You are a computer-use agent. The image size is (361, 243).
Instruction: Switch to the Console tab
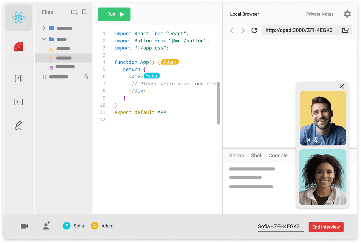pos(278,156)
